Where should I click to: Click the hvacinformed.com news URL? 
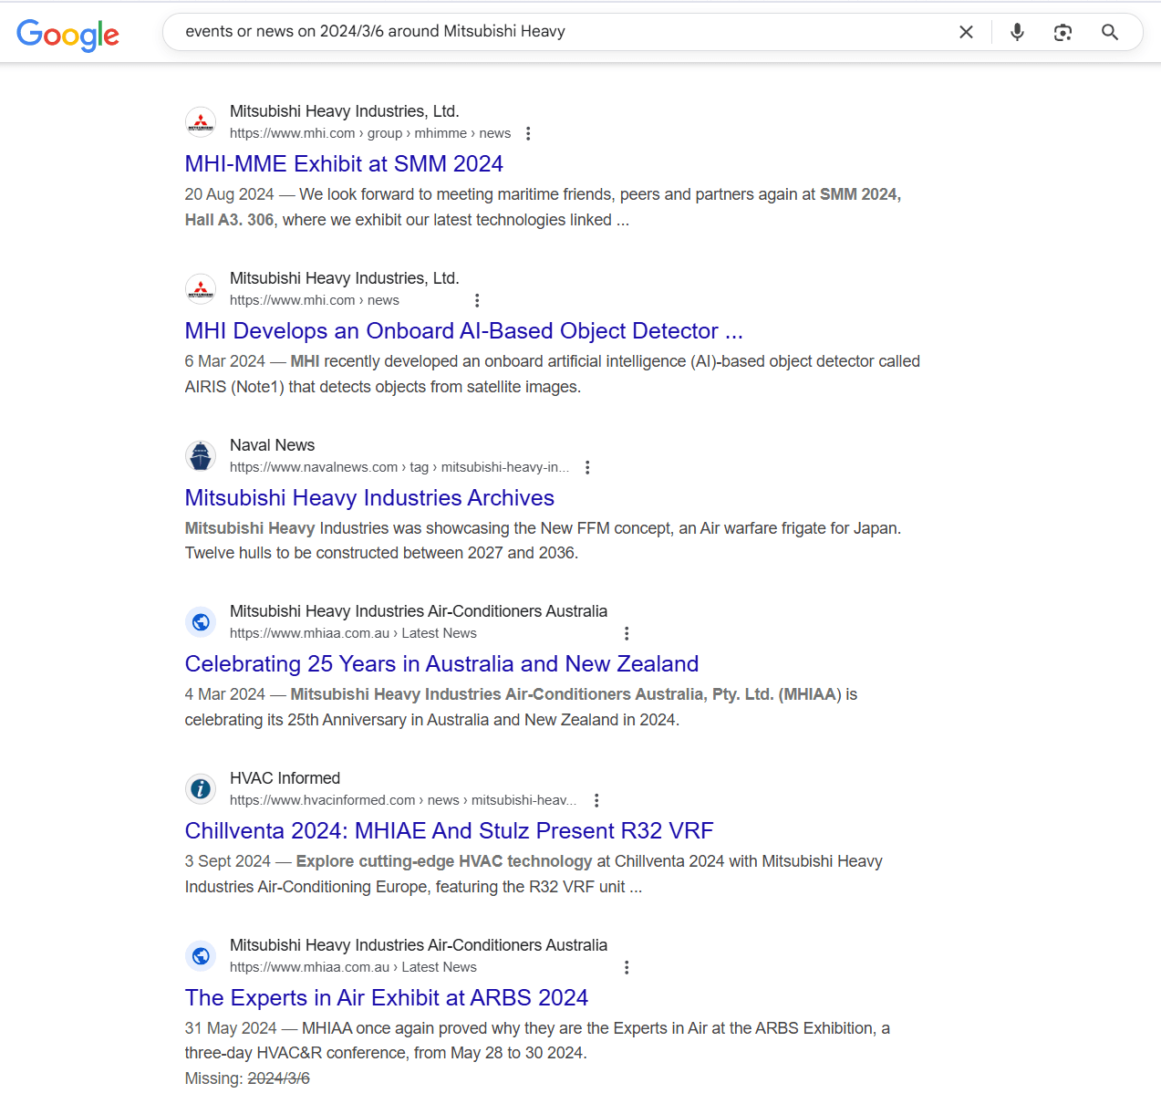(x=403, y=800)
